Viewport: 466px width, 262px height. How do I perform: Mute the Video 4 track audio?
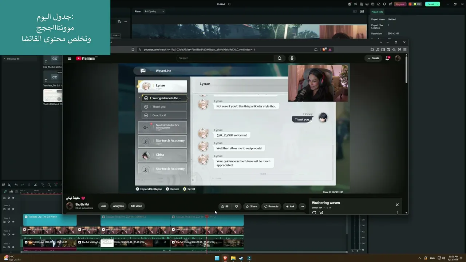point(9,209)
